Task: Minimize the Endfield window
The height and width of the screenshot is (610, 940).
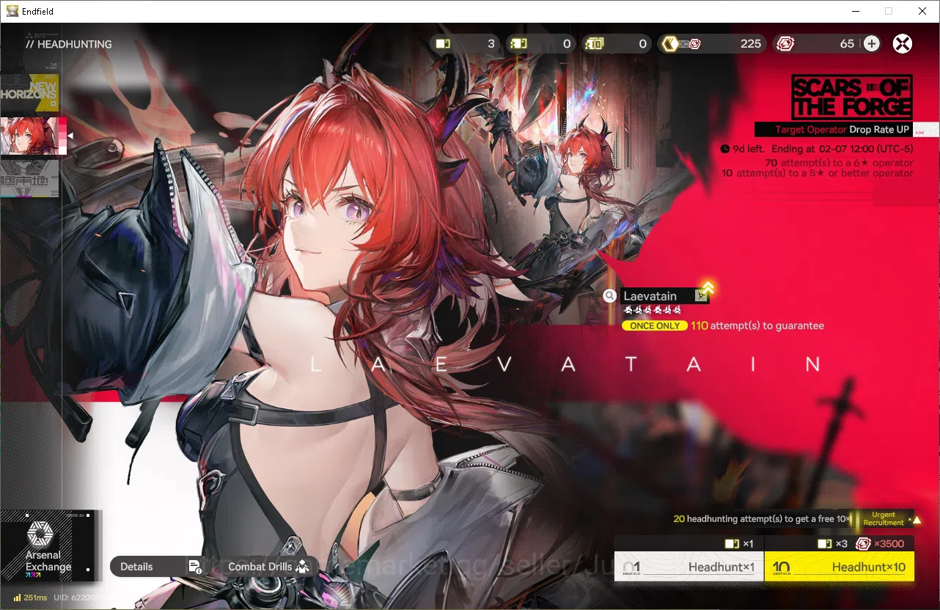Action: pyautogui.click(x=854, y=11)
